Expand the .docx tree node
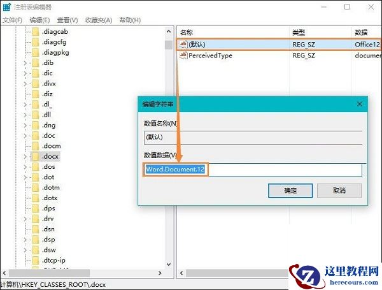 point(25,156)
